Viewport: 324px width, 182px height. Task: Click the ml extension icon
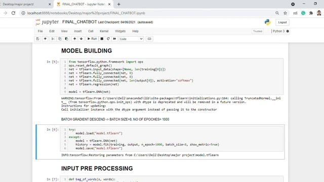pyautogui.click(x=295, y=13)
